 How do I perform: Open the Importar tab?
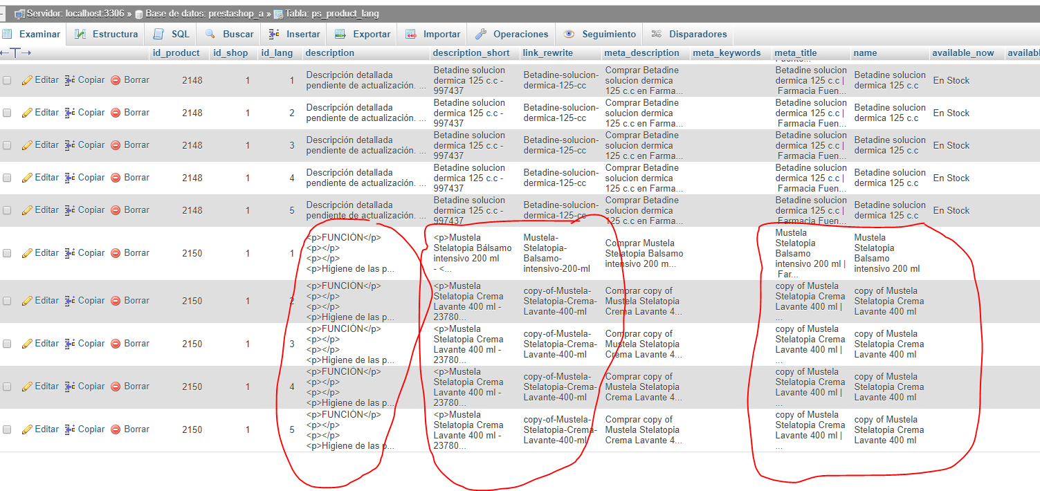tap(432, 34)
